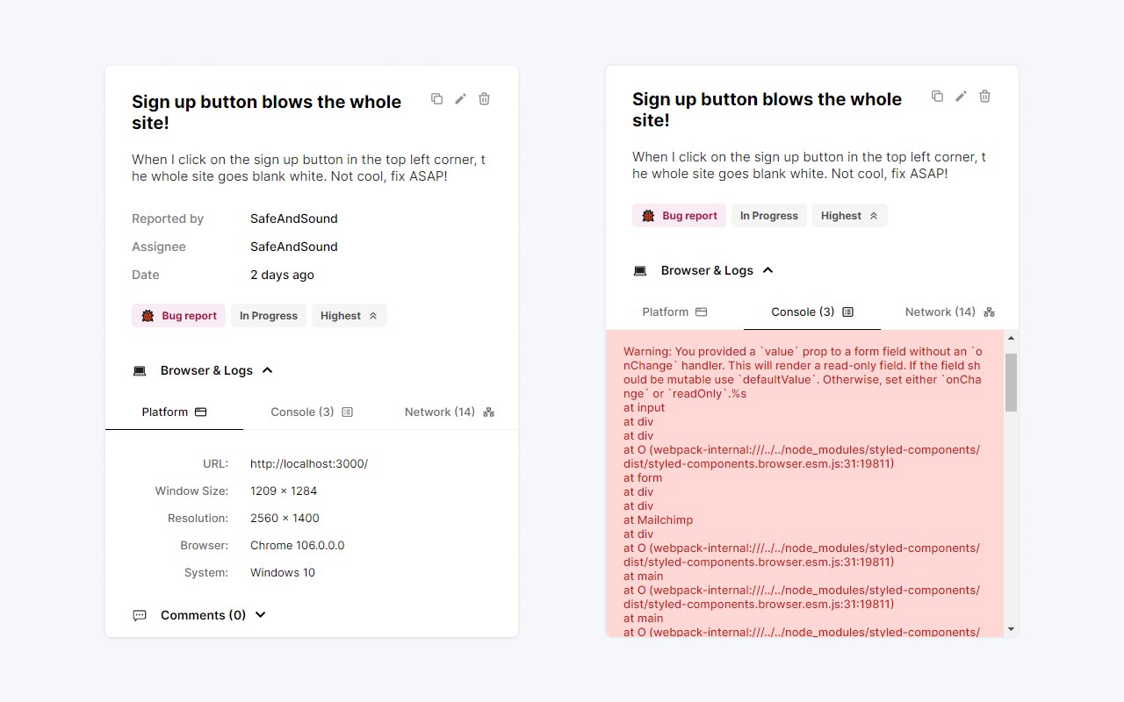
Task: Open Network (14) tab on the left card
Action: pyautogui.click(x=450, y=412)
